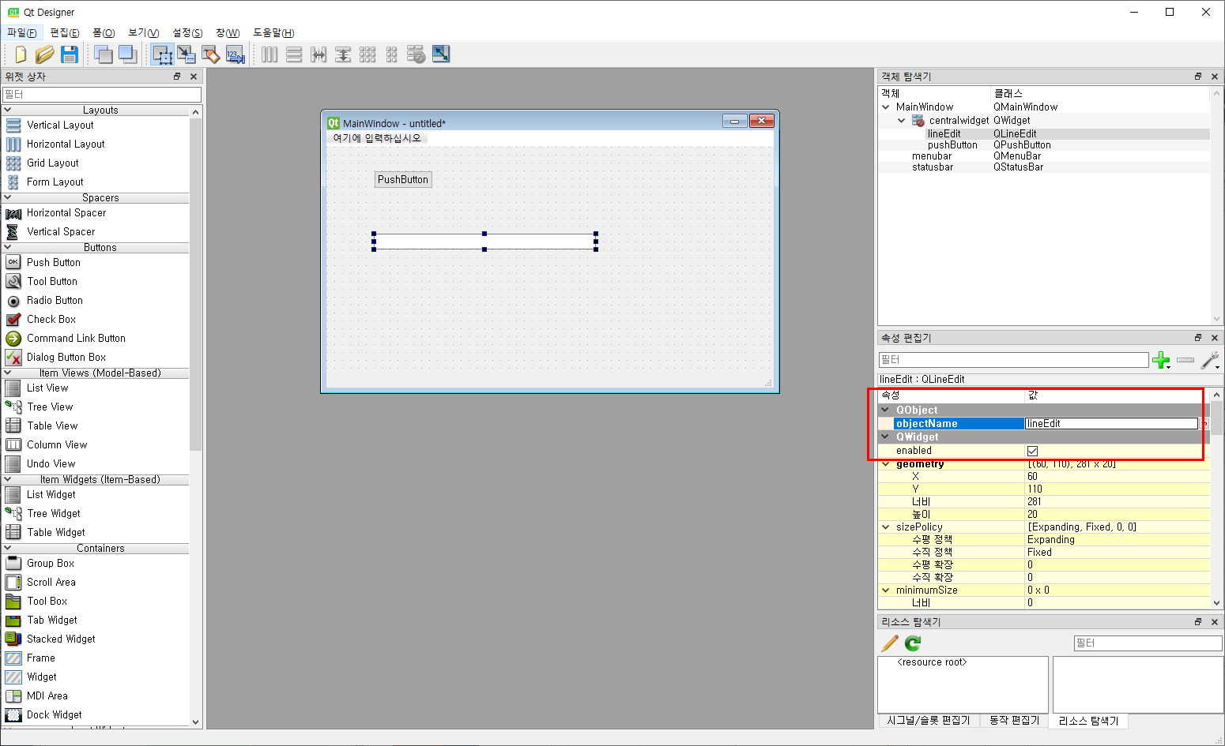
Task: Click the pencil edit resources icon
Action: pos(890,643)
